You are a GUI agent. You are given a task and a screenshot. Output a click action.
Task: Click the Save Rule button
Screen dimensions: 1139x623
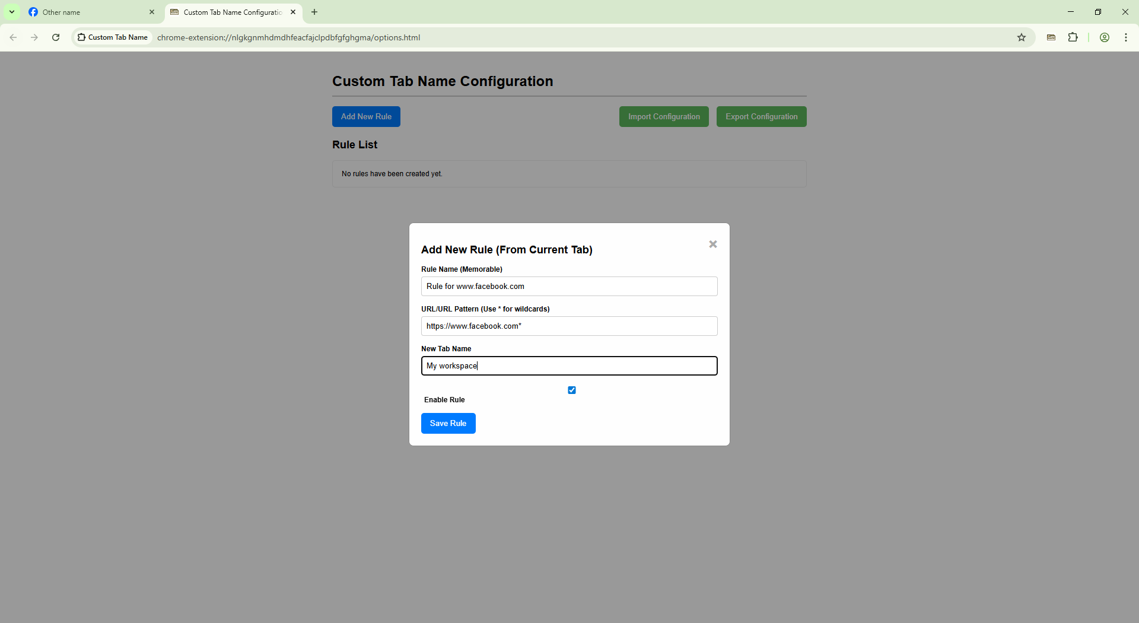click(x=448, y=423)
